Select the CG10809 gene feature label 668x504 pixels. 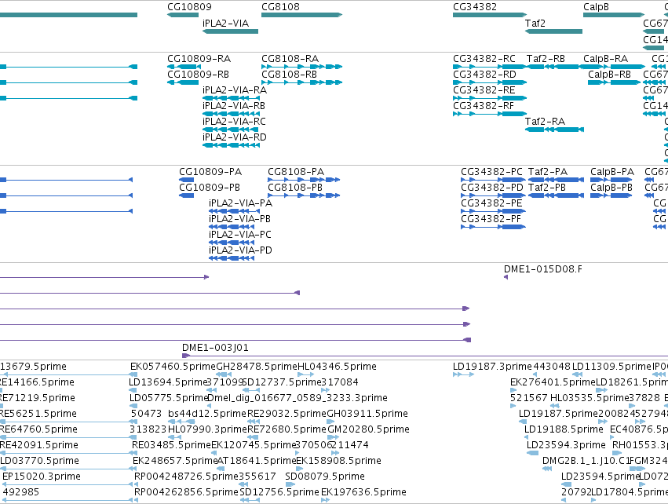[x=189, y=7]
